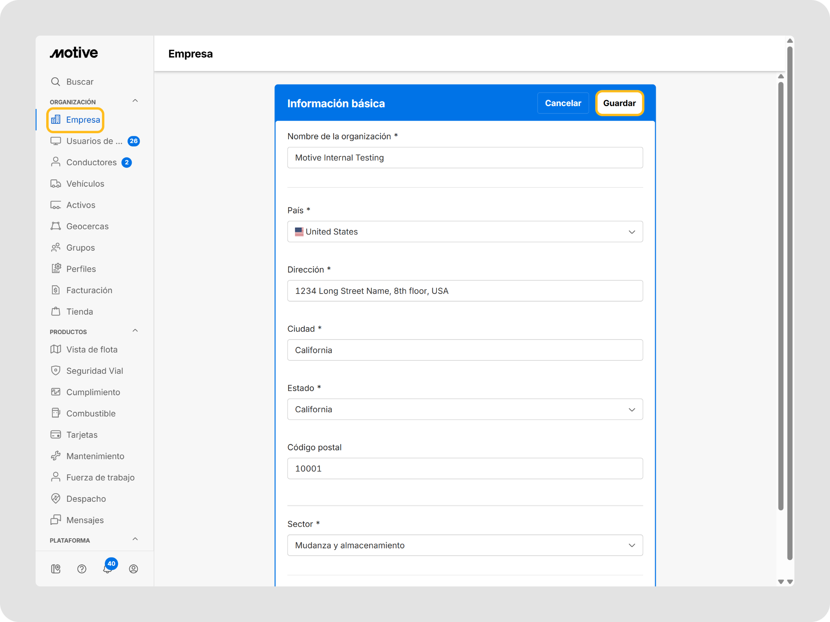Click the Información básica heading

[336, 104]
